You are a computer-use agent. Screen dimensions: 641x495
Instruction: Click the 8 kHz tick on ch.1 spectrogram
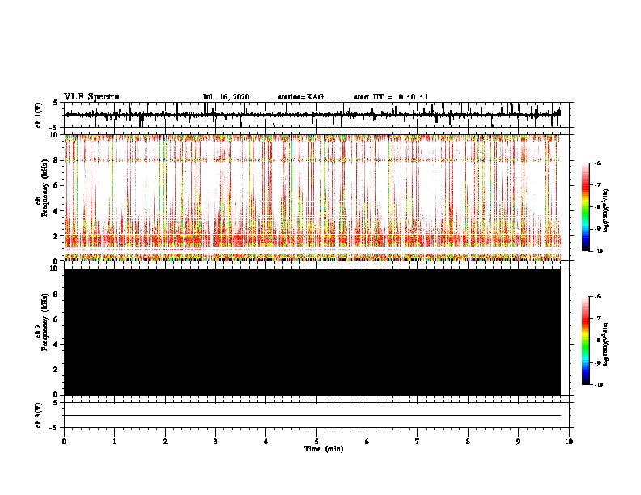[x=57, y=160]
